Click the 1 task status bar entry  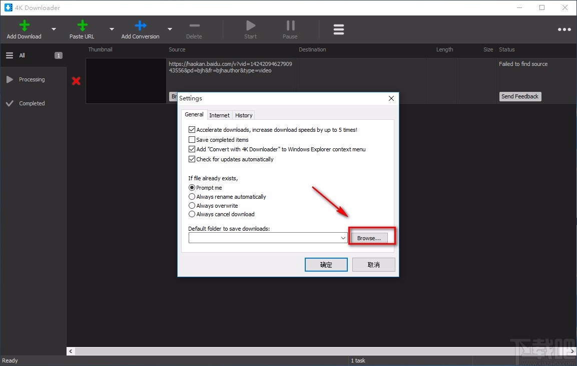(358, 361)
